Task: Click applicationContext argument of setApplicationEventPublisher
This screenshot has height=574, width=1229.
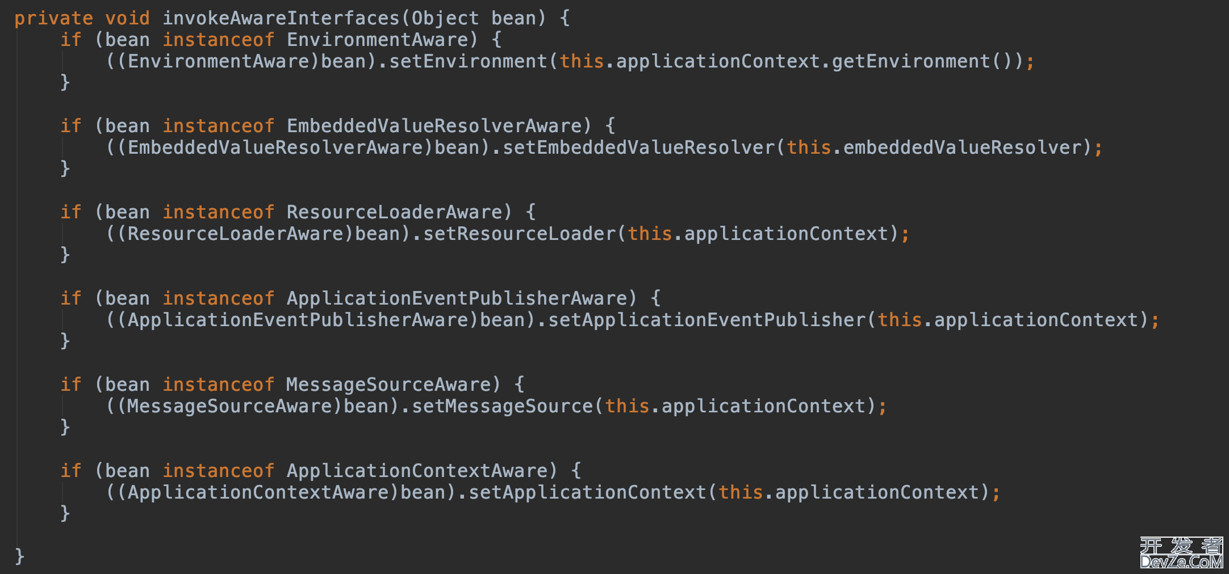Action: [x=1036, y=320]
